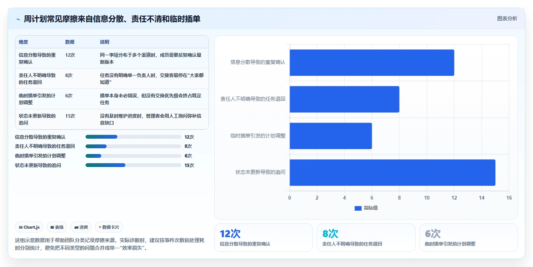Open the 12次 data card
533x267 pixels.
click(263, 238)
